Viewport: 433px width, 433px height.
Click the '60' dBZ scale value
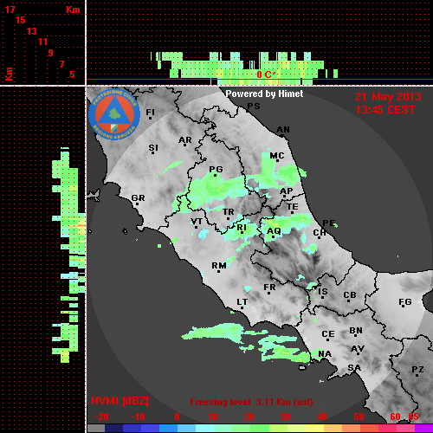coord(395,417)
